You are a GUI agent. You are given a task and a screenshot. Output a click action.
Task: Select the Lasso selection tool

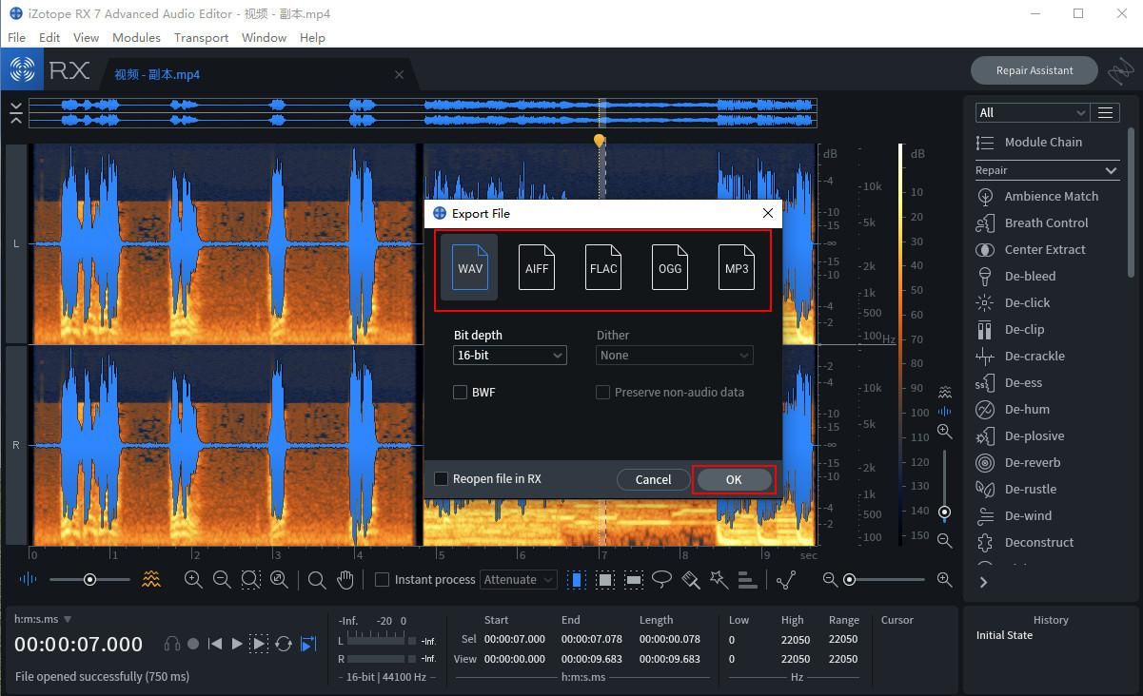(x=661, y=578)
